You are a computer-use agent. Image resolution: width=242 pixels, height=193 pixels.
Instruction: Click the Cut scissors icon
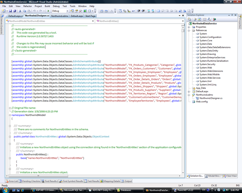20,11
